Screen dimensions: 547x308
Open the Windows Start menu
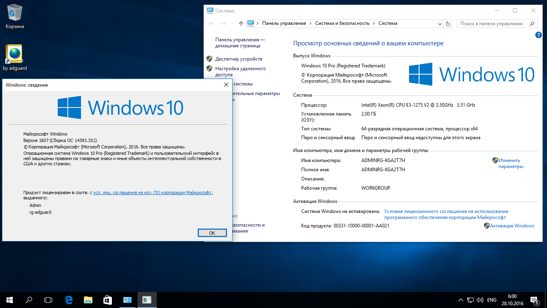point(10,300)
